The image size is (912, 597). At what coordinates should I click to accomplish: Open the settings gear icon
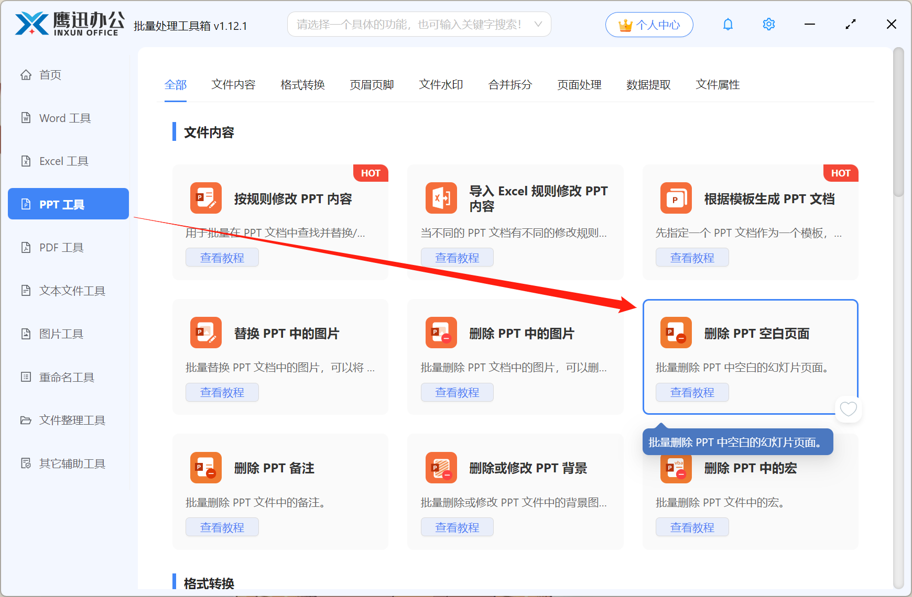[768, 24]
